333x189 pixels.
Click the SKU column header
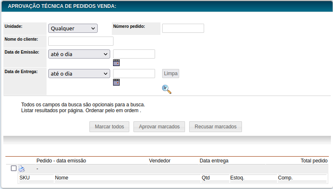point(25,178)
